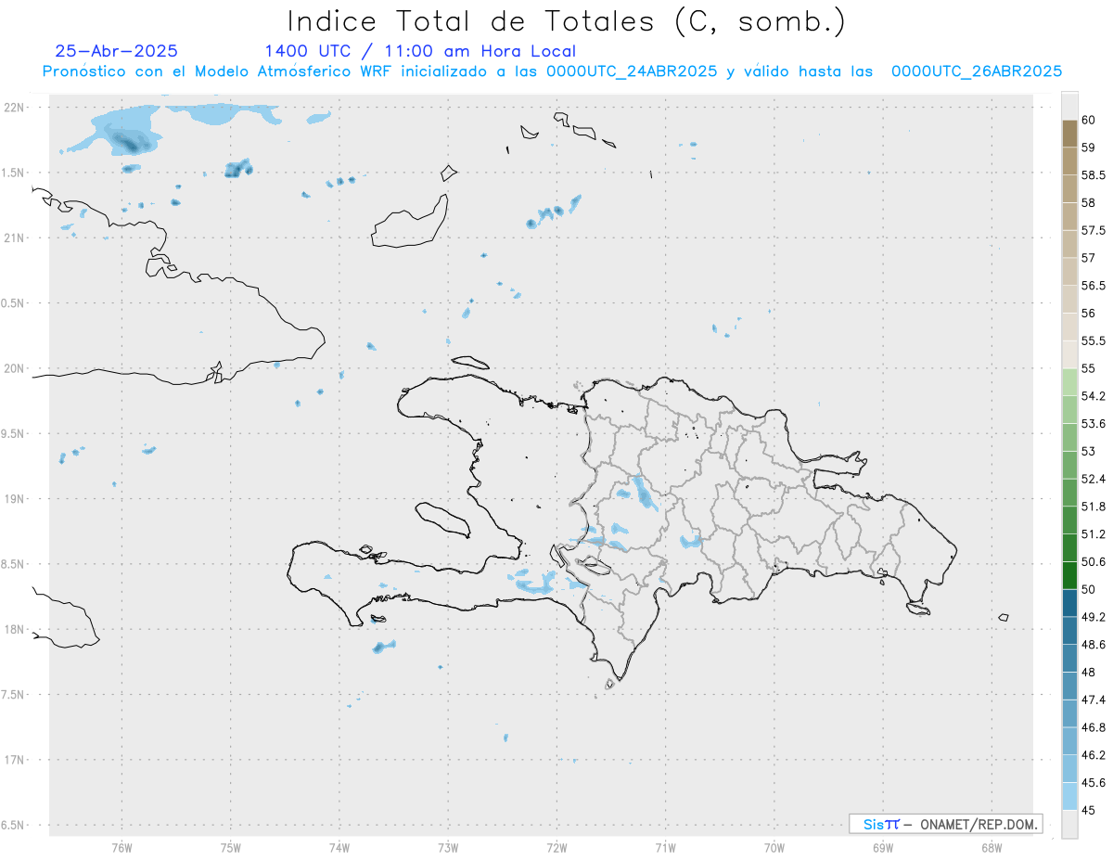The image size is (1113, 860).
Task: Click the '75W' longitude label
Action: click(231, 847)
